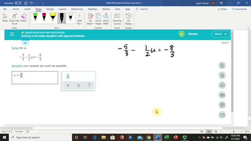Open the Comments pane
The image size is (251, 141).
[x=239, y=9]
